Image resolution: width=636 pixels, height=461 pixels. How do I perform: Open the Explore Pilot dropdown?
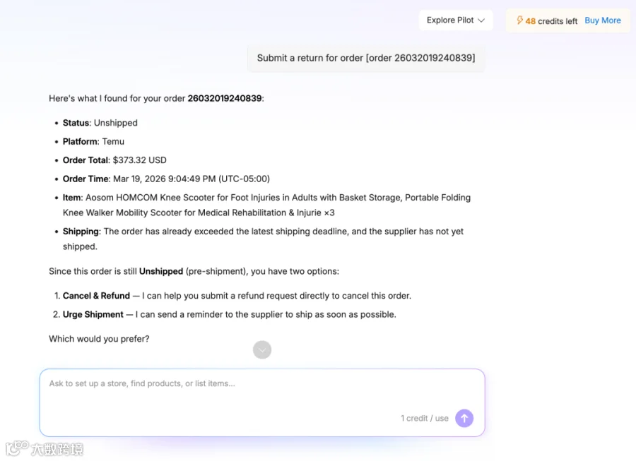pyautogui.click(x=456, y=20)
